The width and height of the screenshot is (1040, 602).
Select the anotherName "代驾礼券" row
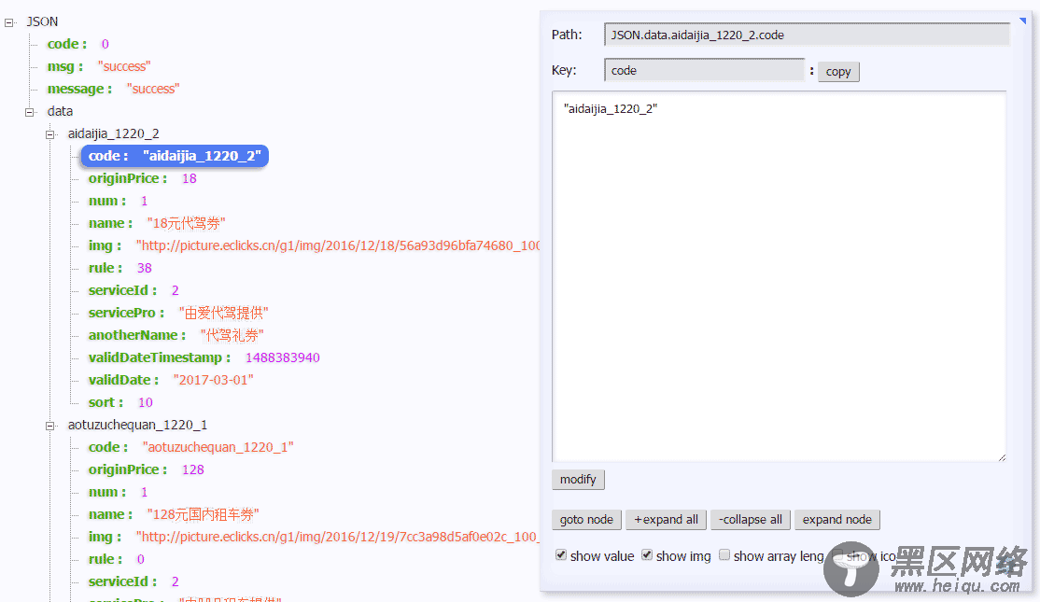coord(176,335)
